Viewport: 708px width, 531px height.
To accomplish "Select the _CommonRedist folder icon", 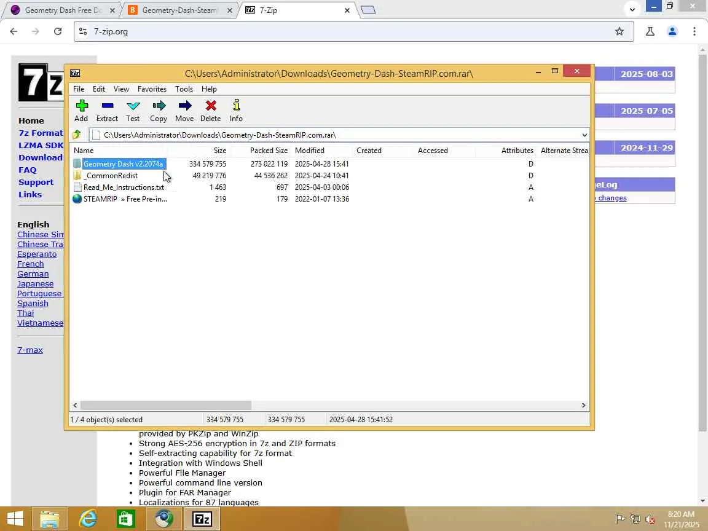I will click(77, 175).
